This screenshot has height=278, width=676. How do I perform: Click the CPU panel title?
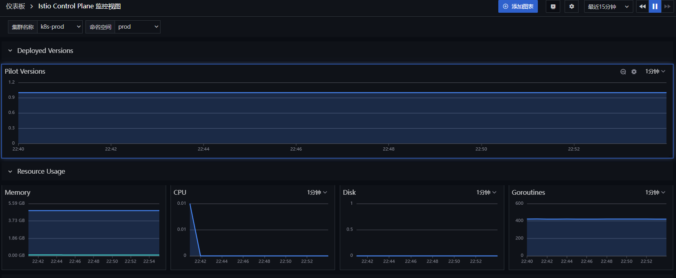tap(180, 192)
